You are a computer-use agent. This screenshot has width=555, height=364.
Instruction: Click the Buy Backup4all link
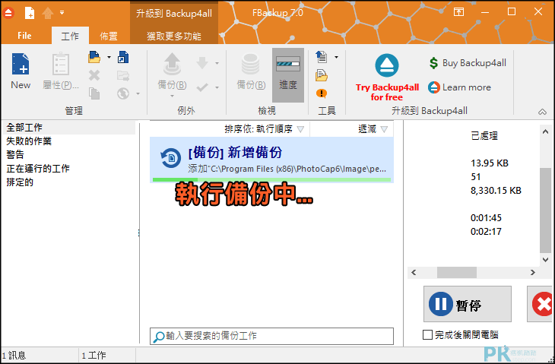pyautogui.click(x=468, y=63)
